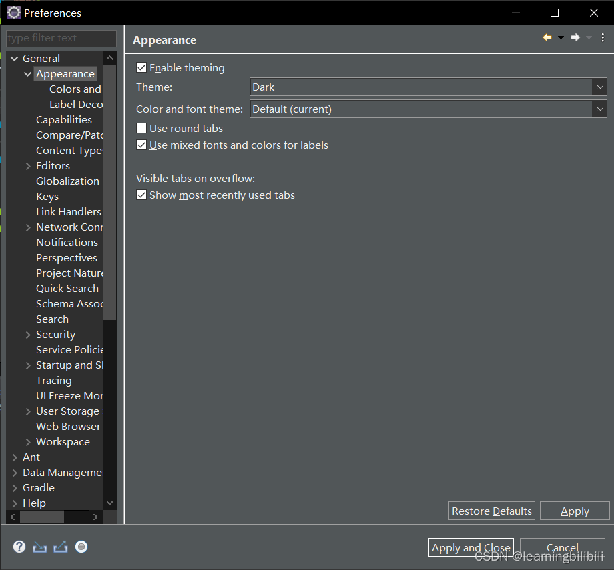Viewport: 614px width, 570px height.
Task: Click the round record icon at bottom left
Action: (81, 547)
